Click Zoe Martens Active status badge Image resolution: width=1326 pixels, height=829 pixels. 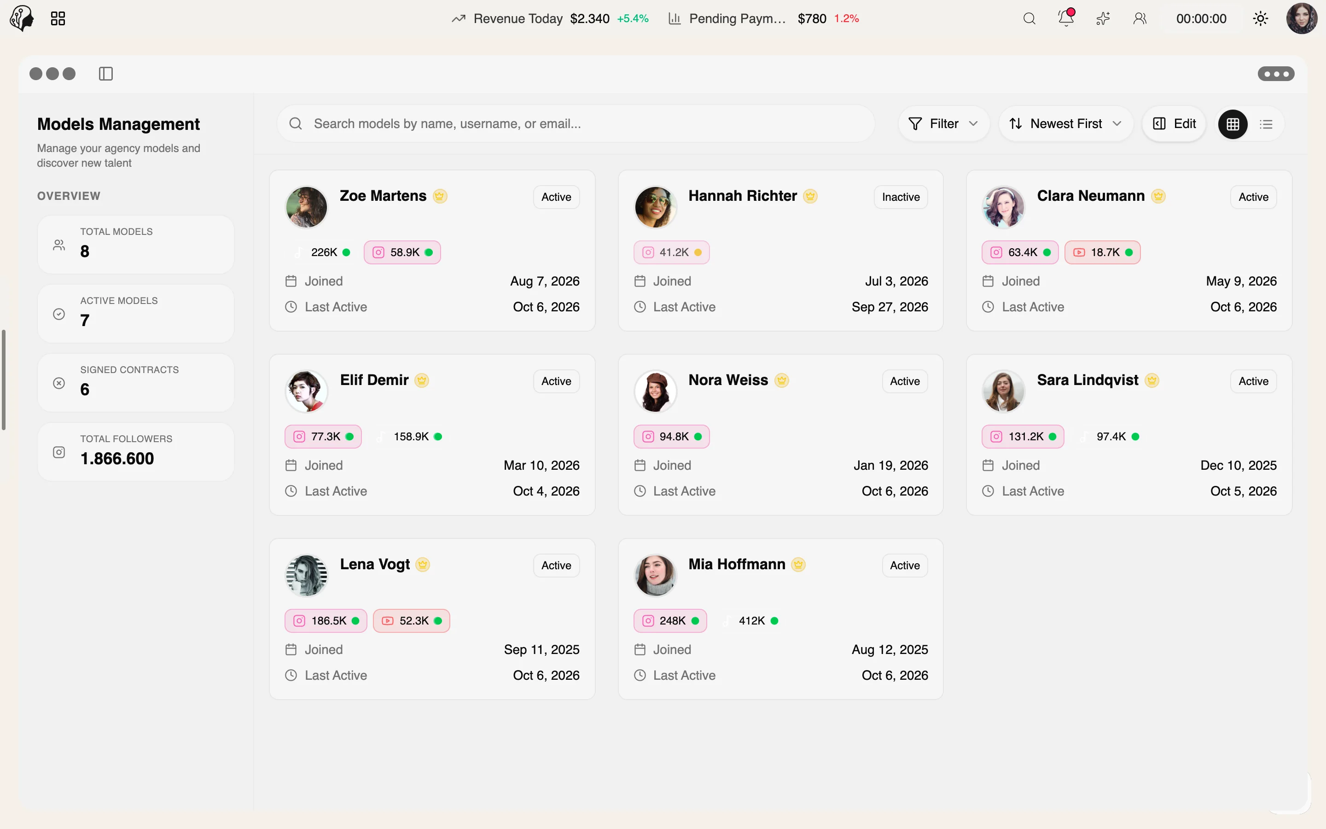pyautogui.click(x=556, y=197)
